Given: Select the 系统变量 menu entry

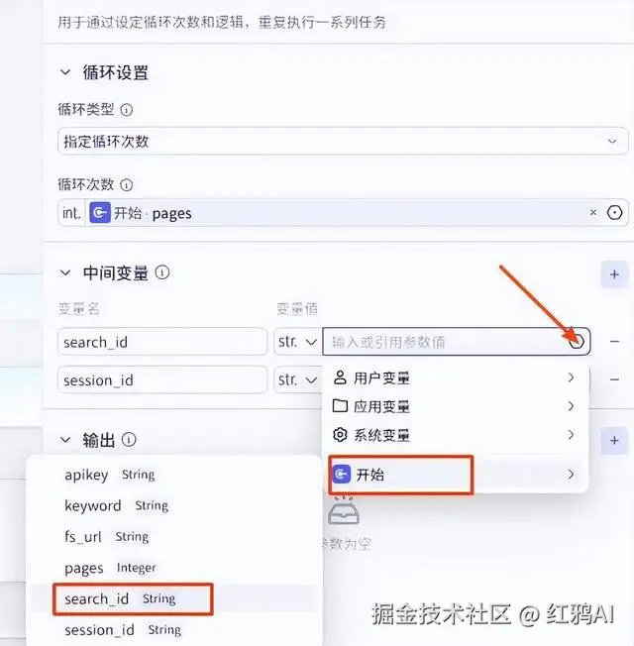Looking at the screenshot, I should point(455,435).
